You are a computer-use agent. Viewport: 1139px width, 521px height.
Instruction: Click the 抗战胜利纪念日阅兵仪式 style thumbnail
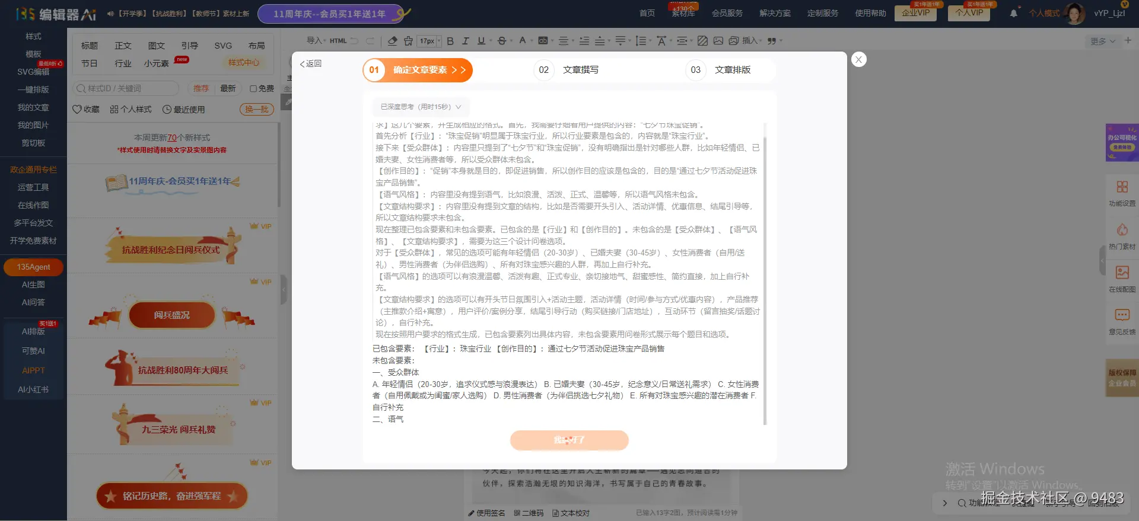(172, 246)
